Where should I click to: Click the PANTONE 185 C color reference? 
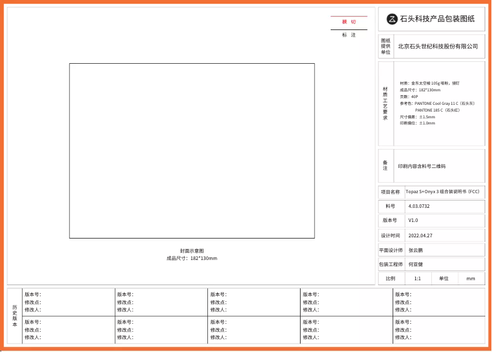437,110
